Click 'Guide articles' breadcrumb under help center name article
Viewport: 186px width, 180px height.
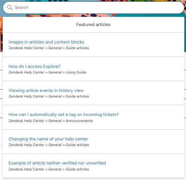(x=77, y=145)
